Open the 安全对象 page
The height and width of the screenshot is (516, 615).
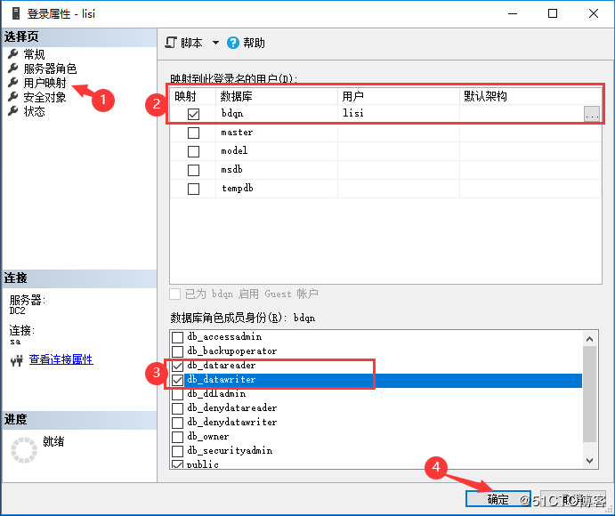[45, 97]
